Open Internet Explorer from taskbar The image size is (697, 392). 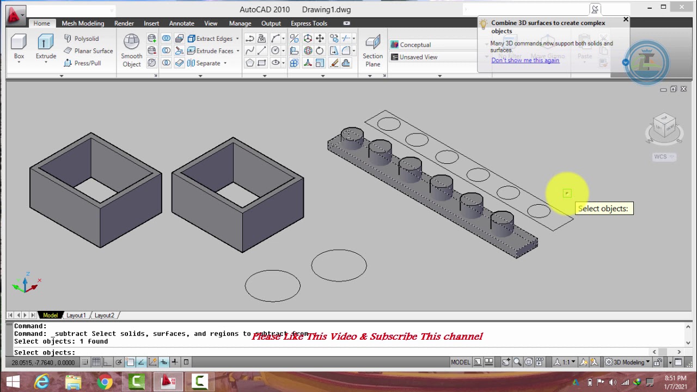pos(42,382)
